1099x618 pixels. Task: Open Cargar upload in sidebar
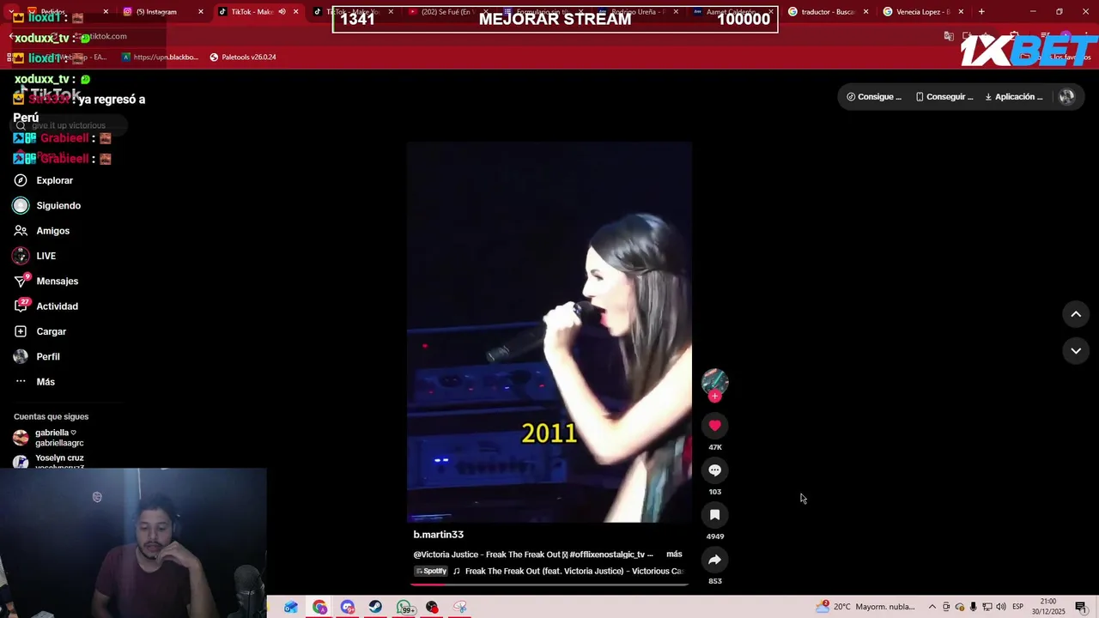51,331
